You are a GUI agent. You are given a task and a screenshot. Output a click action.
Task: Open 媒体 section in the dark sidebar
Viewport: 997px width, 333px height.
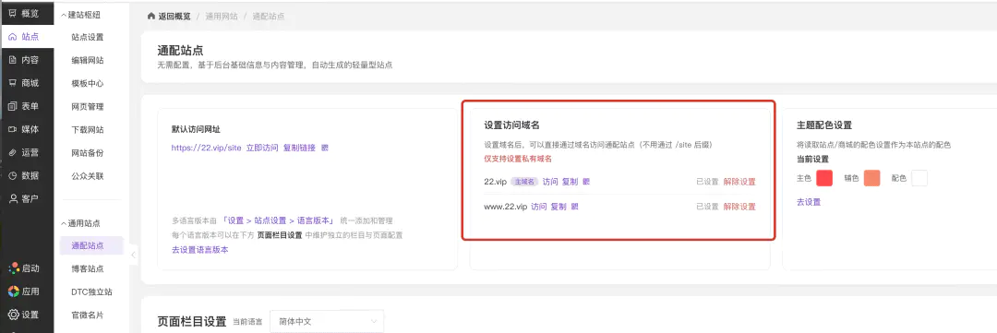23,129
